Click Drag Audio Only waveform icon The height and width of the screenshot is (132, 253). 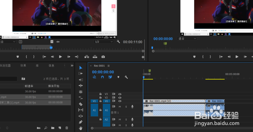click(x=58, y=42)
